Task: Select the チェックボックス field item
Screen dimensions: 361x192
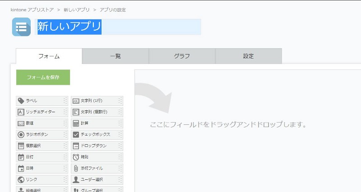Action: (97, 135)
